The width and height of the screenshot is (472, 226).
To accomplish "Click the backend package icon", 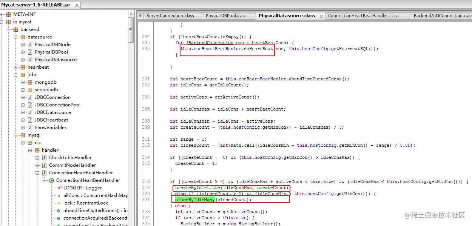I will point(15,29).
